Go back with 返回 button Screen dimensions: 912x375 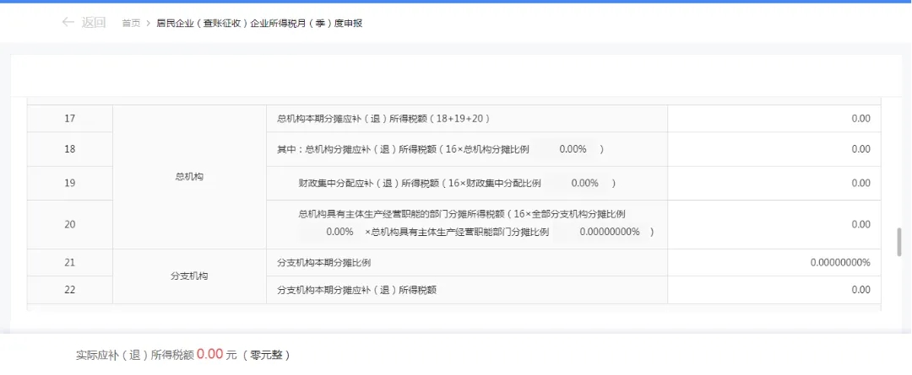[93, 23]
